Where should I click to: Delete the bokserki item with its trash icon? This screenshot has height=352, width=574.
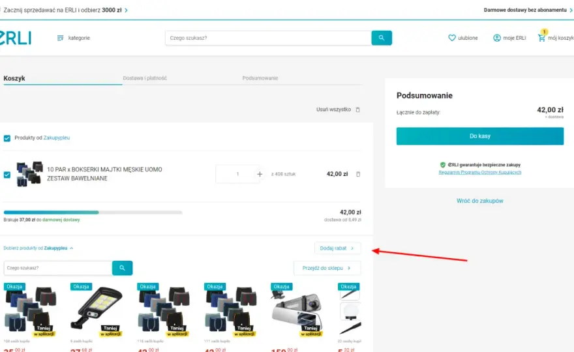click(358, 174)
